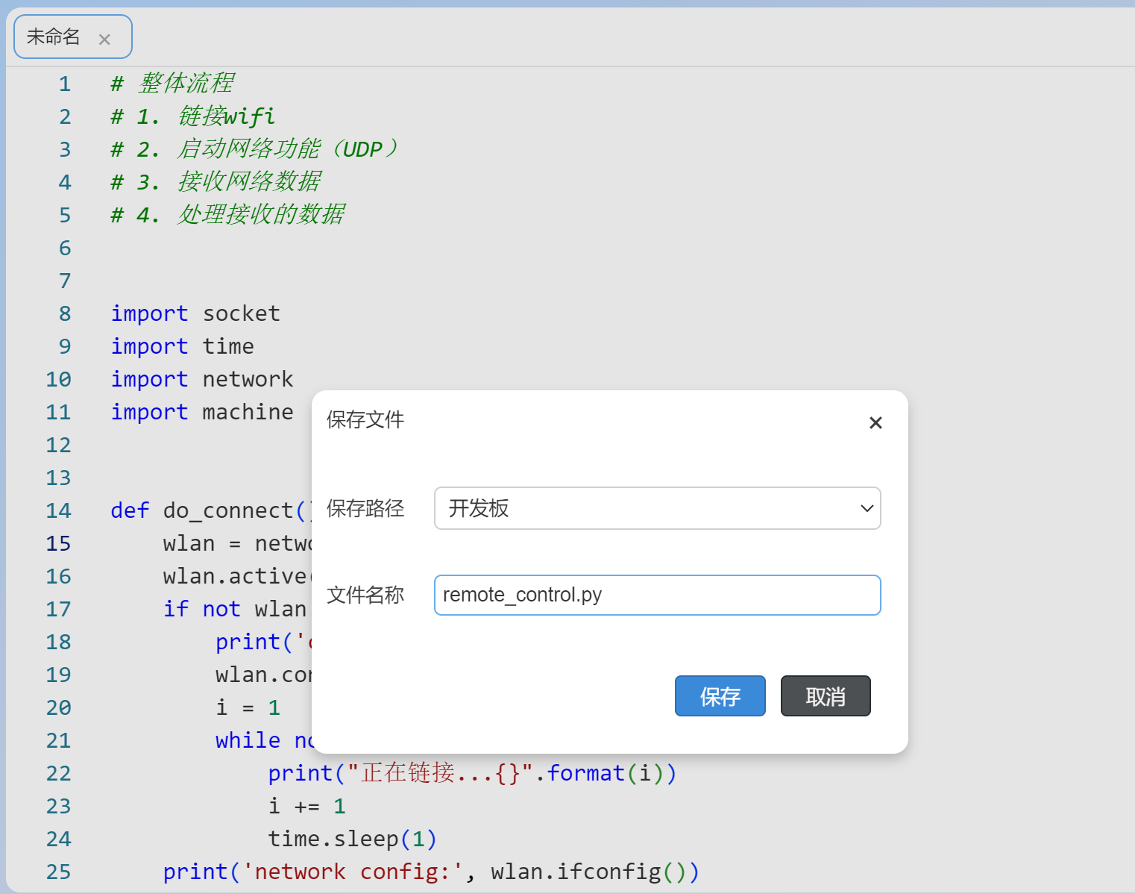Click line number 15 in the gutter
1135x894 pixels.
[x=59, y=543]
